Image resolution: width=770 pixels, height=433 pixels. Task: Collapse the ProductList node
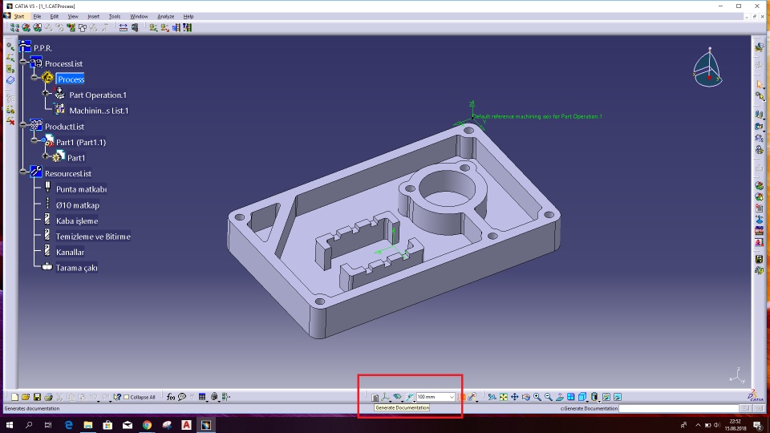click(x=23, y=124)
